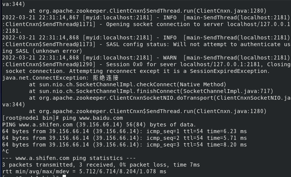Image resolution: width=291 pixels, height=177 pixels.
Task: Click the 'ping www.baidu.com' command text
Action: pos(93,118)
